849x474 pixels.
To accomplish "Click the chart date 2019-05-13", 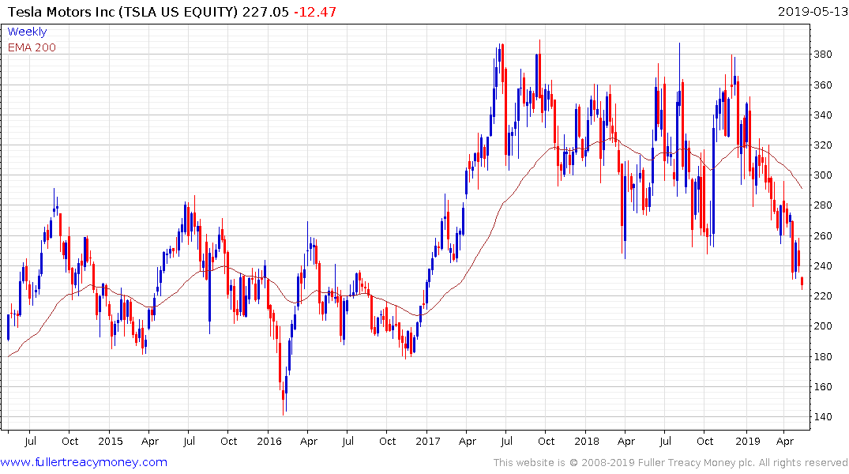I will pos(813,11).
